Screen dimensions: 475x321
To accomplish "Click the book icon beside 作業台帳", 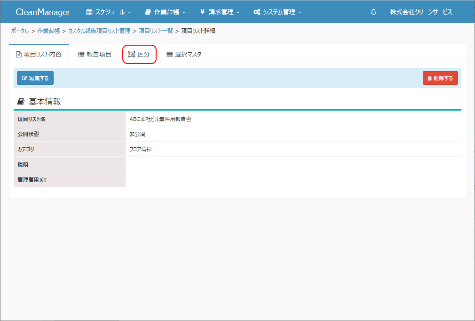I will point(148,12).
